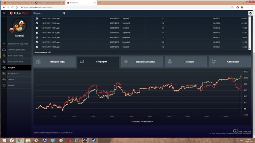Switch to the Steam browser tab
Viewport: 255px width, 143px height.
click(x=49, y=3)
